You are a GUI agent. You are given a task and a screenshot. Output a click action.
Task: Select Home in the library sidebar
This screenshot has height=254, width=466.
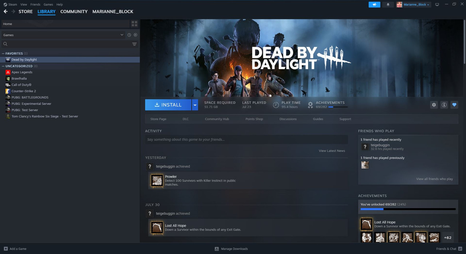65,24
